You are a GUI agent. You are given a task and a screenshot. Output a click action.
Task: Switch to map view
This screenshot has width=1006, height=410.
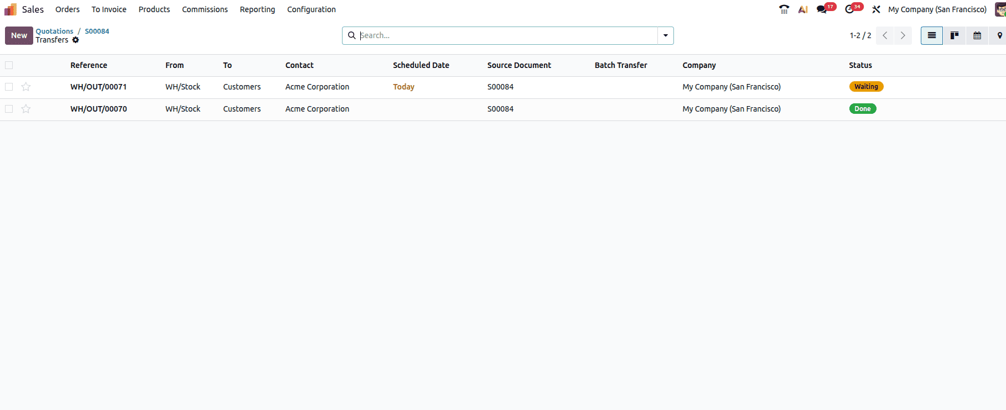click(999, 35)
